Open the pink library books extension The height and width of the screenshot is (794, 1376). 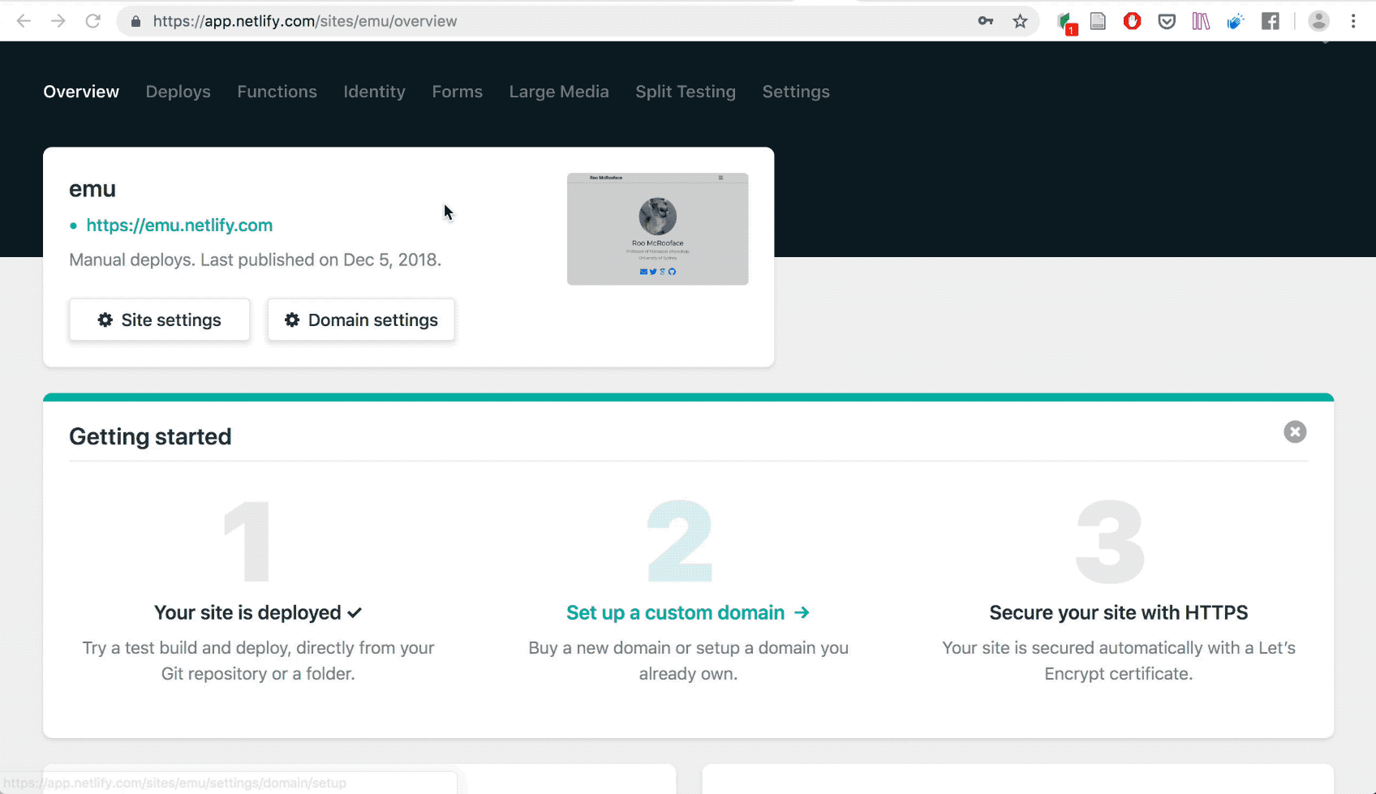click(x=1201, y=21)
